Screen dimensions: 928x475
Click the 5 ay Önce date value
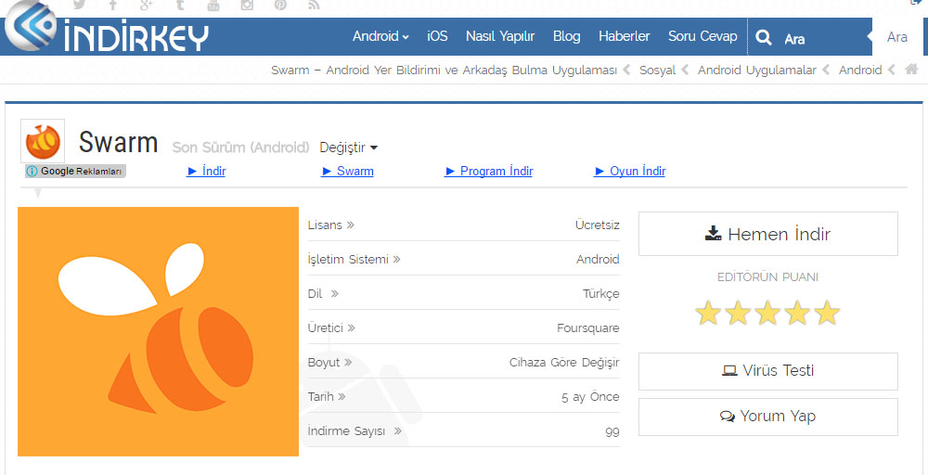[x=590, y=397]
